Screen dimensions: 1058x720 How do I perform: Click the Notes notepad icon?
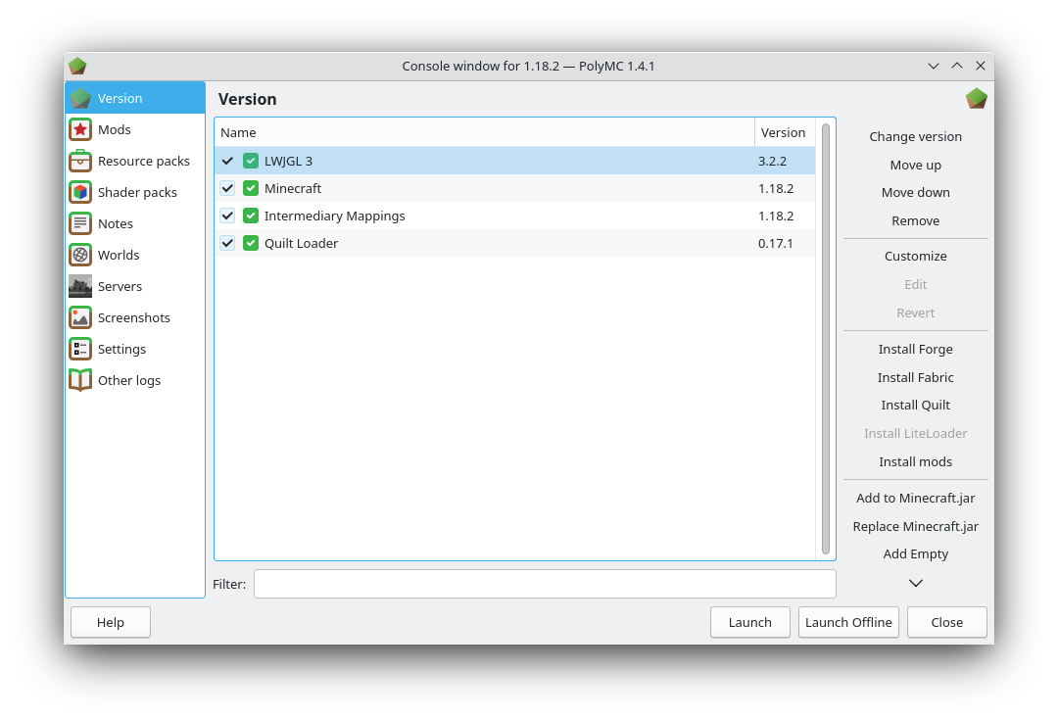click(x=80, y=223)
